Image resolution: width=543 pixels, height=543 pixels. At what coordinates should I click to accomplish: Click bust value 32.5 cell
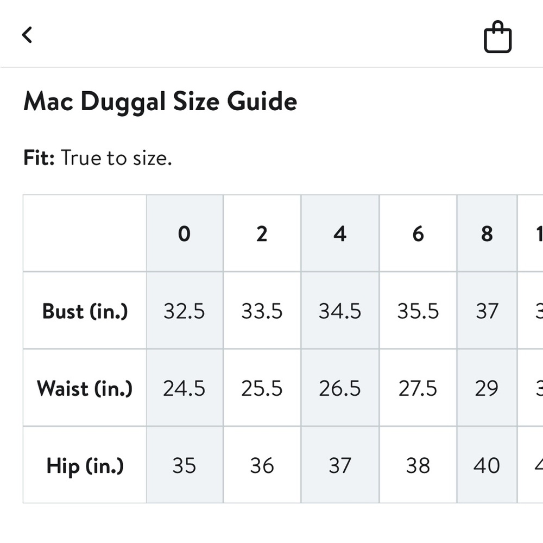click(x=185, y=311)
